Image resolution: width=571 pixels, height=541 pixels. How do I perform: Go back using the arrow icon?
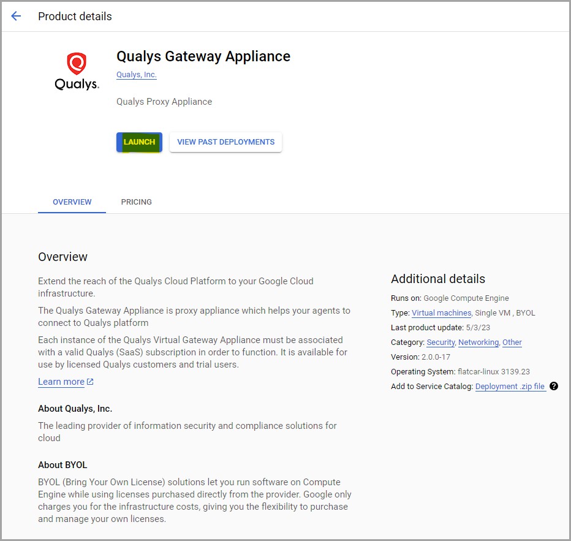pyautogui.click(x=16, y=16)
